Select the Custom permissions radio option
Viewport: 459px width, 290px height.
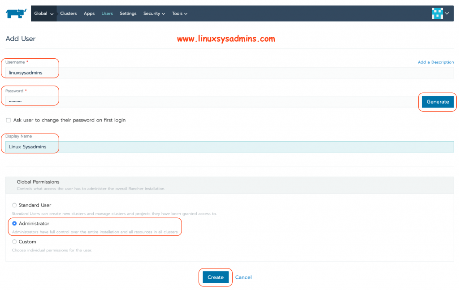(14, 242)
